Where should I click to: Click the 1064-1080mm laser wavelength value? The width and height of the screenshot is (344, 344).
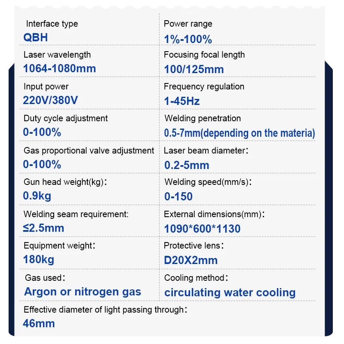(59, 68)
